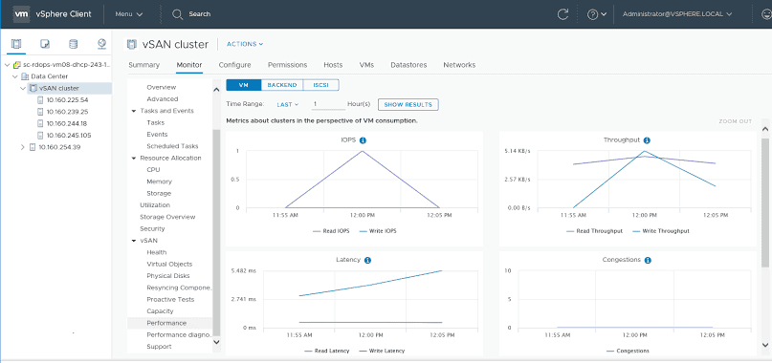Click the Congestions info icon
This screenshot has height=363, width=772.
point(648,260)
